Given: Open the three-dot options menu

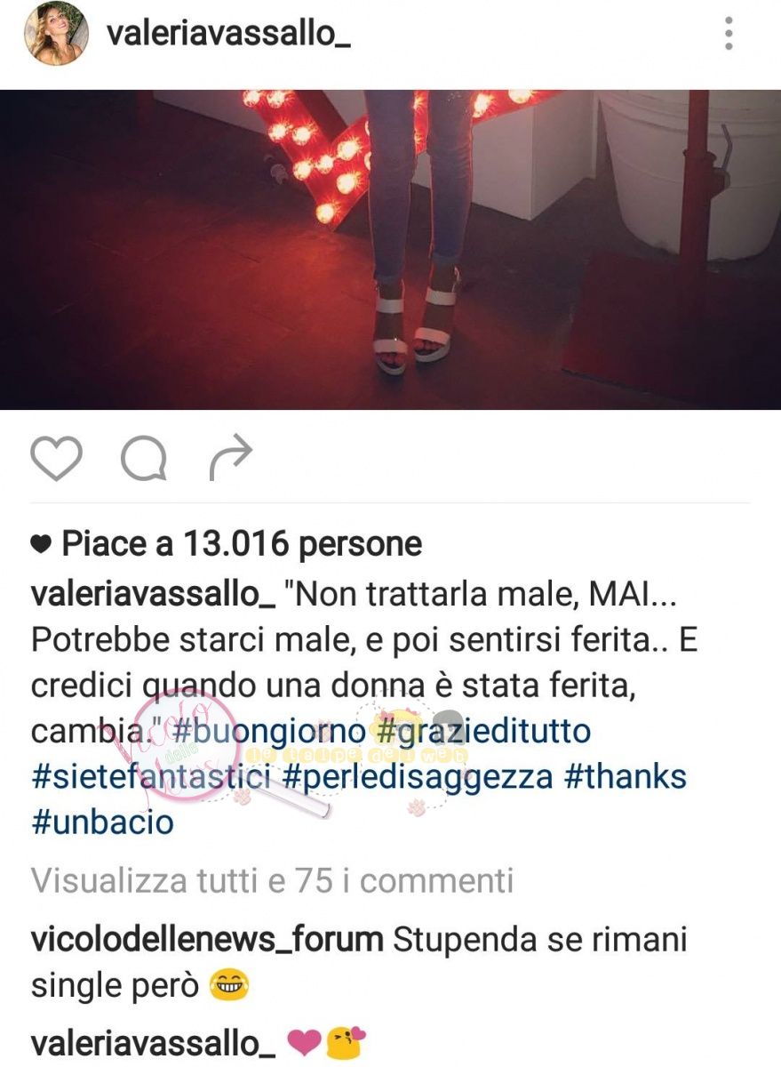Looking at the screenshot, I should click(729, 33).
